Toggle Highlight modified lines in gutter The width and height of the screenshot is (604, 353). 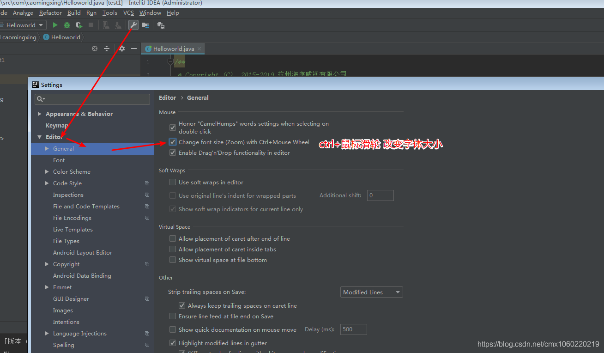point(173,343)
